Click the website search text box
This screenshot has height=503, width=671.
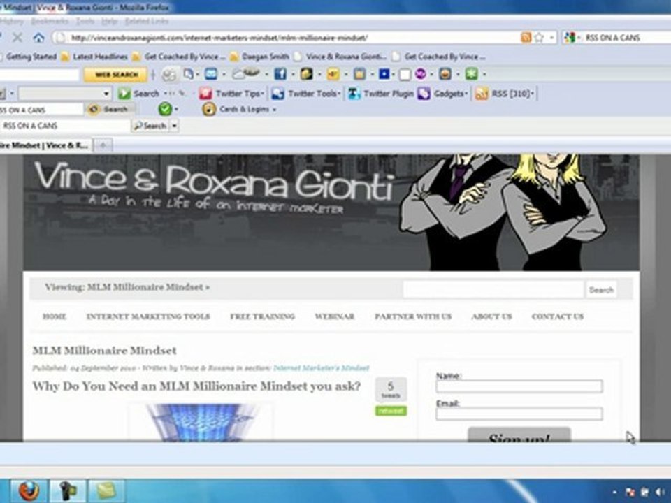click(x=493, y=289)
